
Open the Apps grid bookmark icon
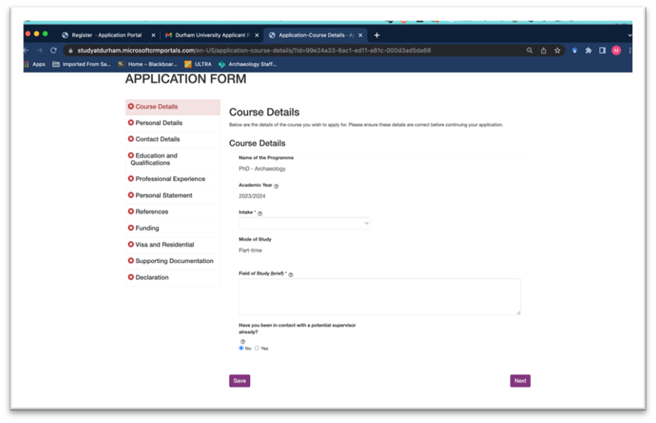[x=26, y=64]
